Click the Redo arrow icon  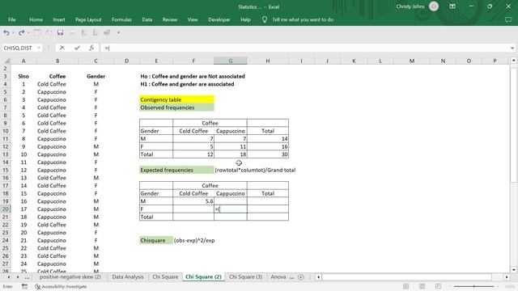22,32
